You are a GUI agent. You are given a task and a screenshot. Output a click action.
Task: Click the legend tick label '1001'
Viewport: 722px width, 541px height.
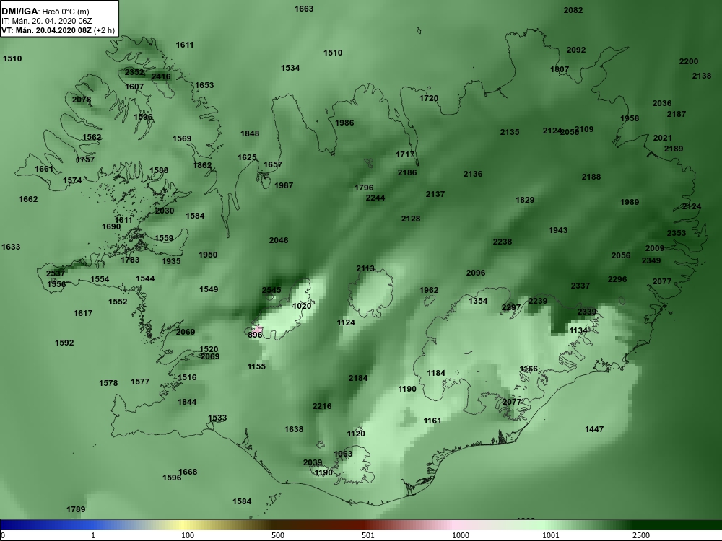pyautogui.click(x=551, y=535)
